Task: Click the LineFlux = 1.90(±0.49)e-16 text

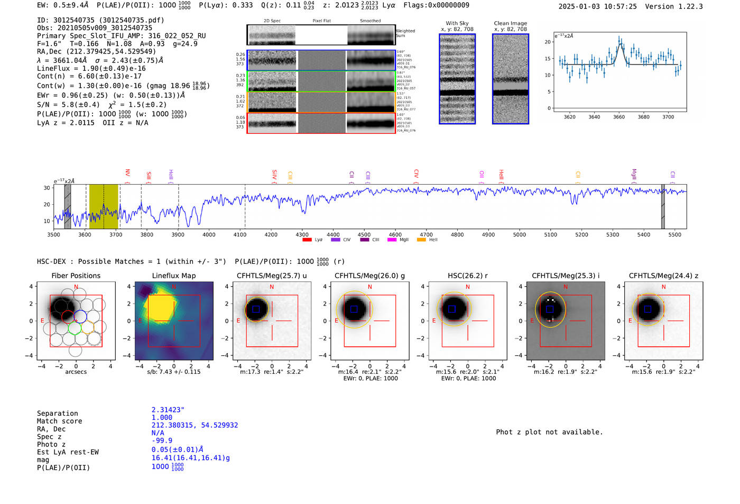Action: tap(91, 68)
